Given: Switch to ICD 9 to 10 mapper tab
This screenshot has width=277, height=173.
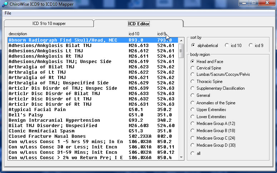Looking at the screenshot, I should point(49,23).
